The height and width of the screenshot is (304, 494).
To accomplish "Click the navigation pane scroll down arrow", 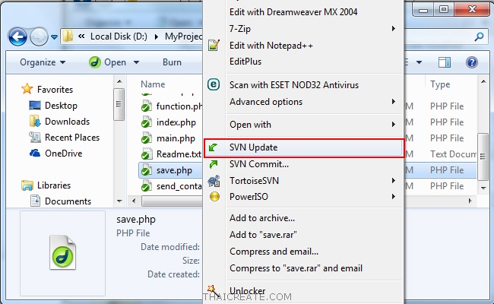I will point(119,201).
